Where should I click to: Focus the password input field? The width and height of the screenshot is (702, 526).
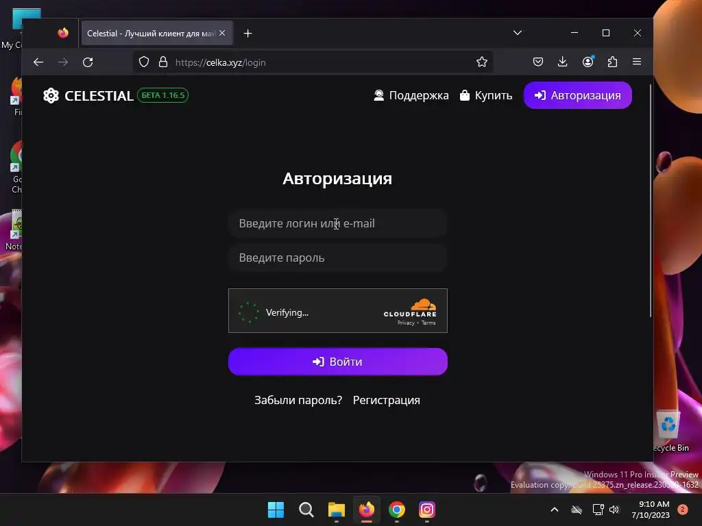(x=337, y=258)
